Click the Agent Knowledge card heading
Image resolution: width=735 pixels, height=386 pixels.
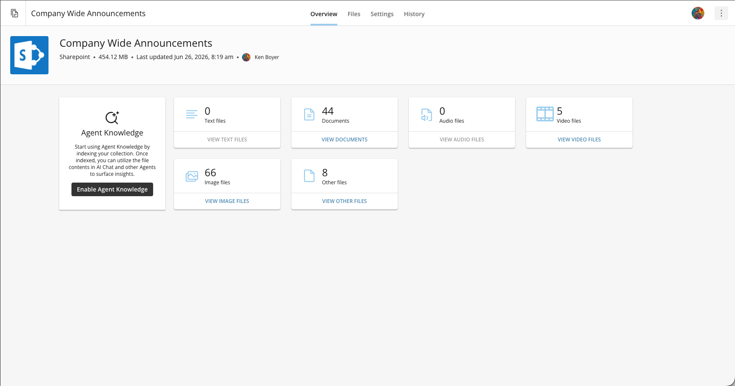(x=112, y=133)
